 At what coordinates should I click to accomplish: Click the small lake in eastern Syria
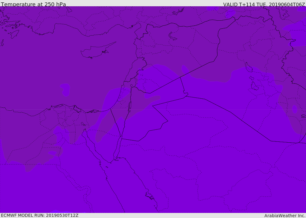point(172,36)
